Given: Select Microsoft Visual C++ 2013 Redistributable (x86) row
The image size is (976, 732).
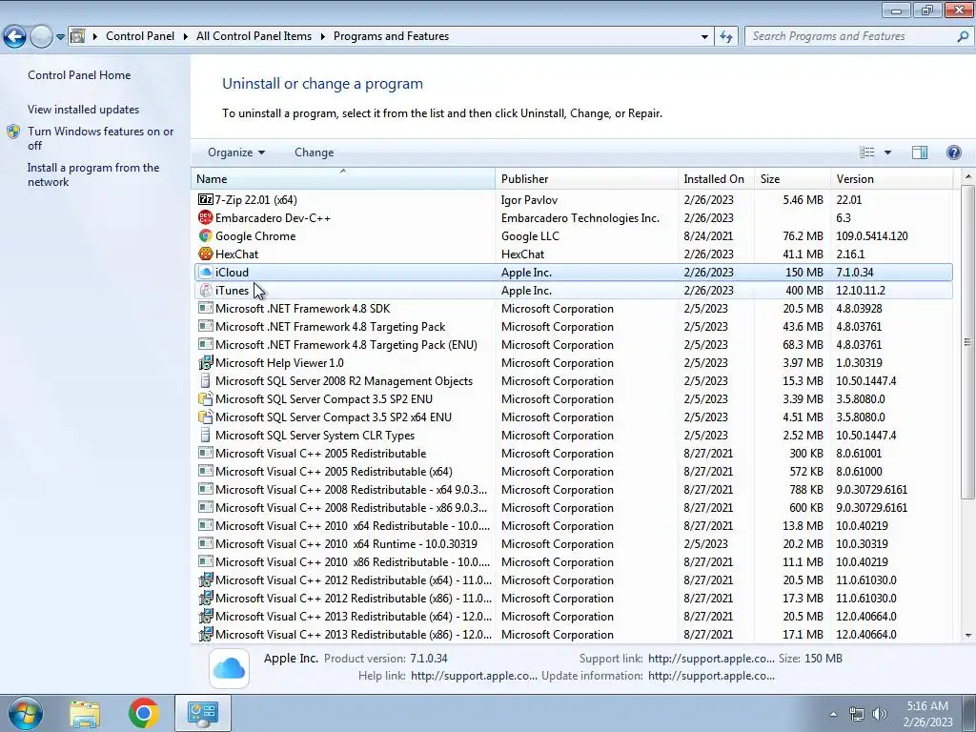Looking at the screenshot, I should tap(573, 635).
